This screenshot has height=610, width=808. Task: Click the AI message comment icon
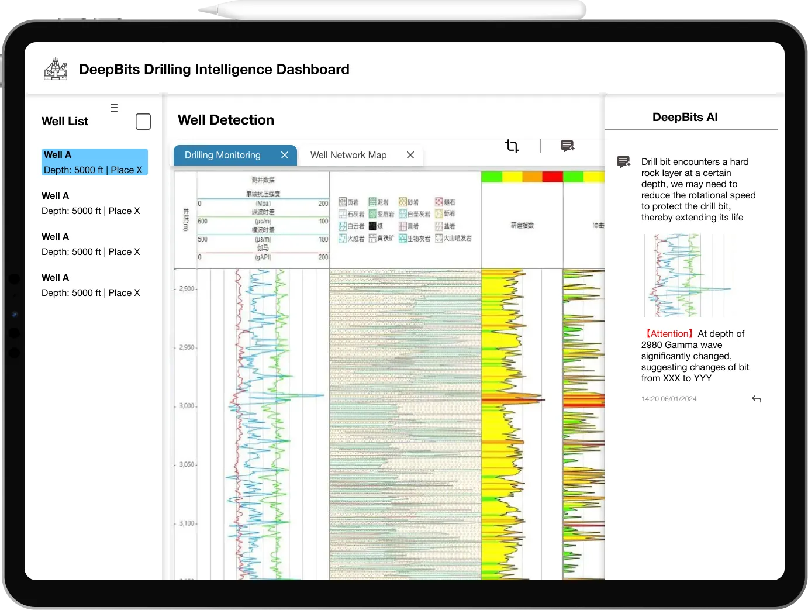624,162
